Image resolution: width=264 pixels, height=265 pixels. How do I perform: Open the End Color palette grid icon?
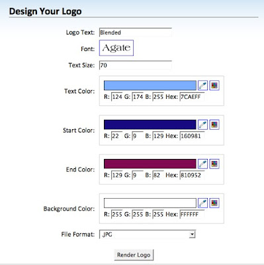click(x=214, y=164)
